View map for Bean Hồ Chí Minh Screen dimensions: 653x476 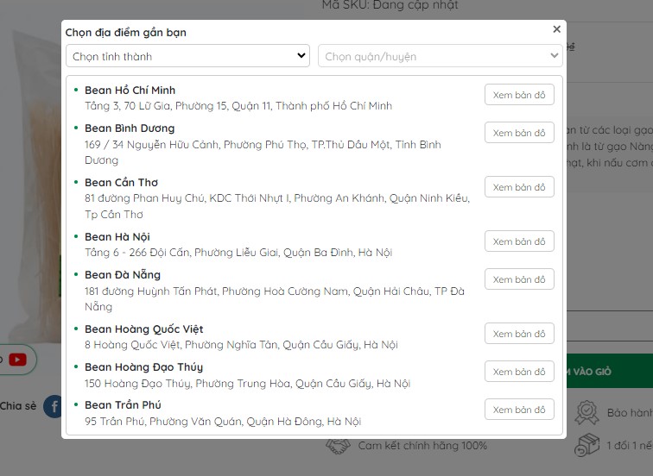tap(519, 95)
